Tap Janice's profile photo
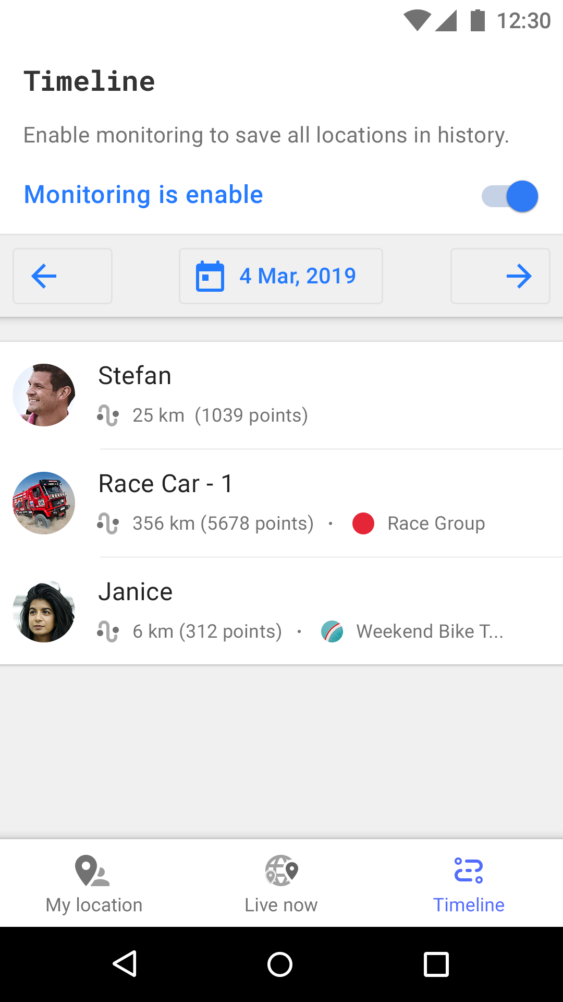The image size is (563, 1002). coord(44,611)
